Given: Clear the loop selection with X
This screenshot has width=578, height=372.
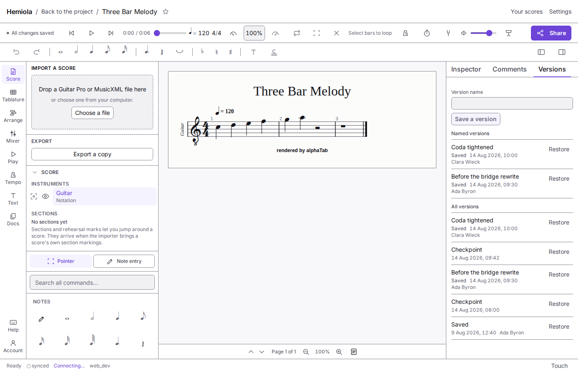Looking at the screenshot, I should coord(336,33).
